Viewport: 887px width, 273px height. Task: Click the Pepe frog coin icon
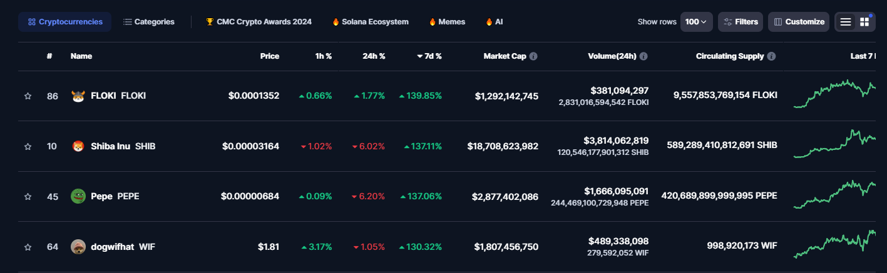(78, 196)
